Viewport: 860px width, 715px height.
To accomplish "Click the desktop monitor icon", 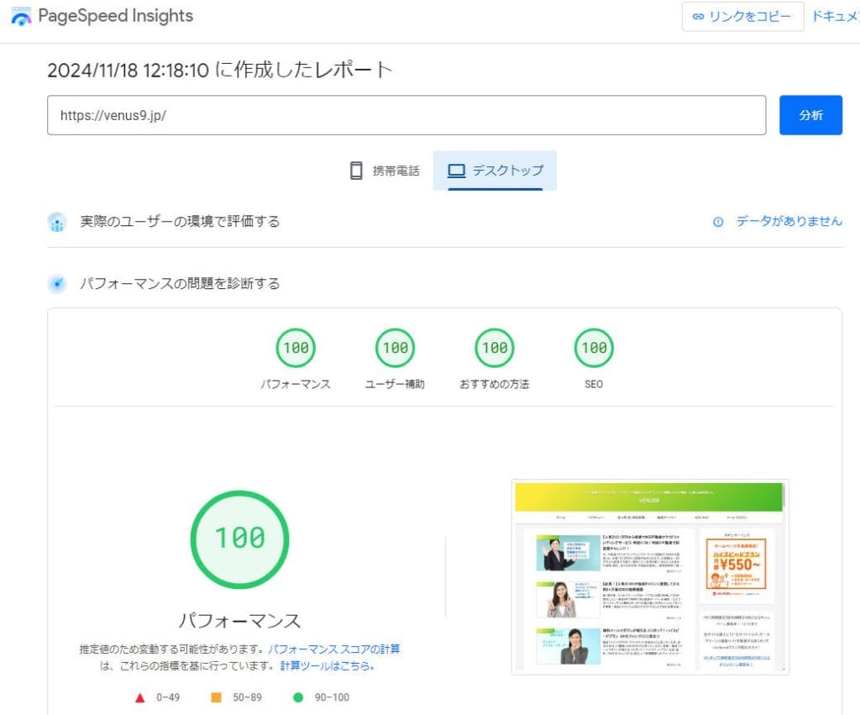I will [456, 171].
